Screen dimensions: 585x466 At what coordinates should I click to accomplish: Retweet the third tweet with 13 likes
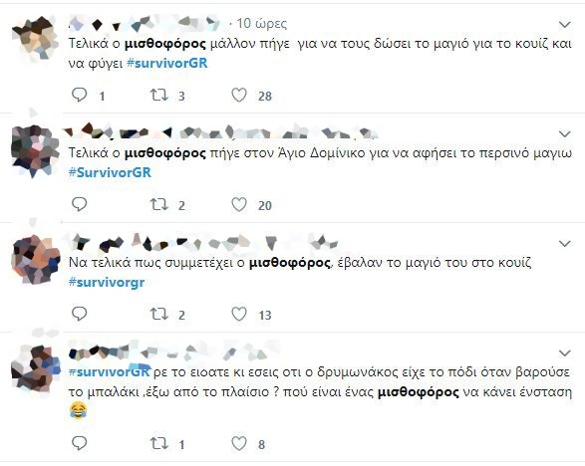pyautogui.click(x=158, y=314)
